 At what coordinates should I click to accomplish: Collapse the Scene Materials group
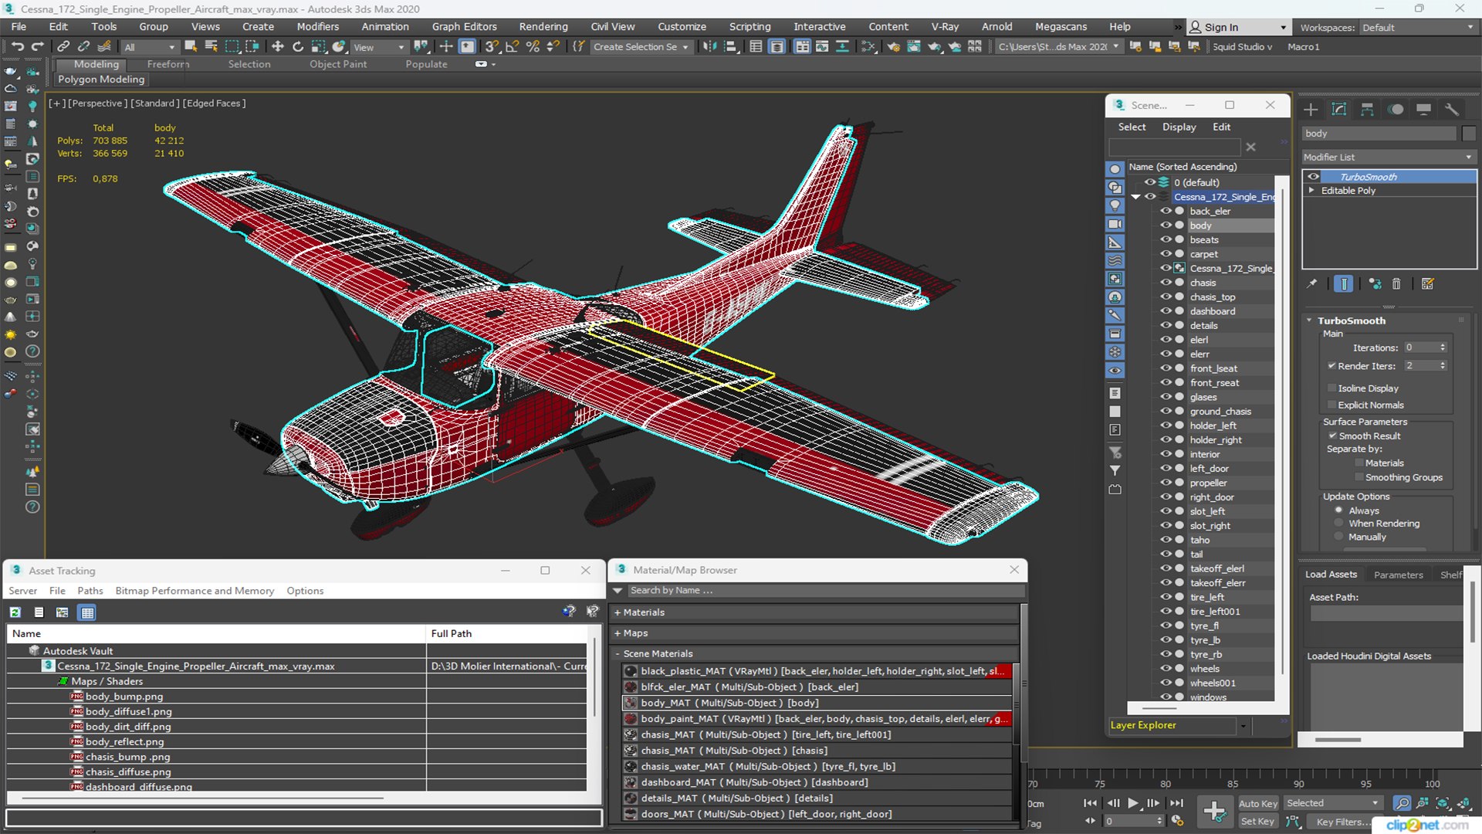pyautogui.click(x=617, y=654)
